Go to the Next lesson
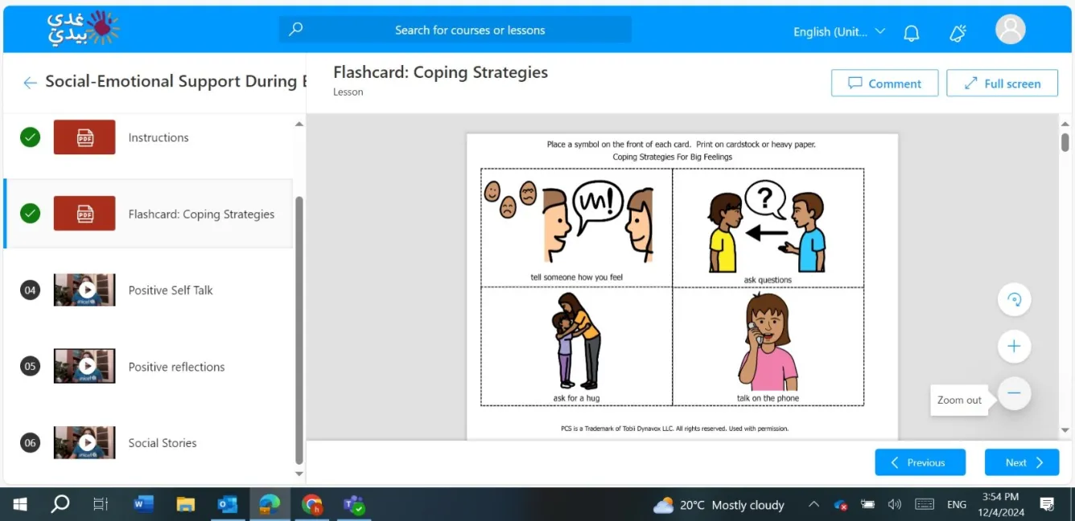The image size is (1075, 521). (1021, 462)
